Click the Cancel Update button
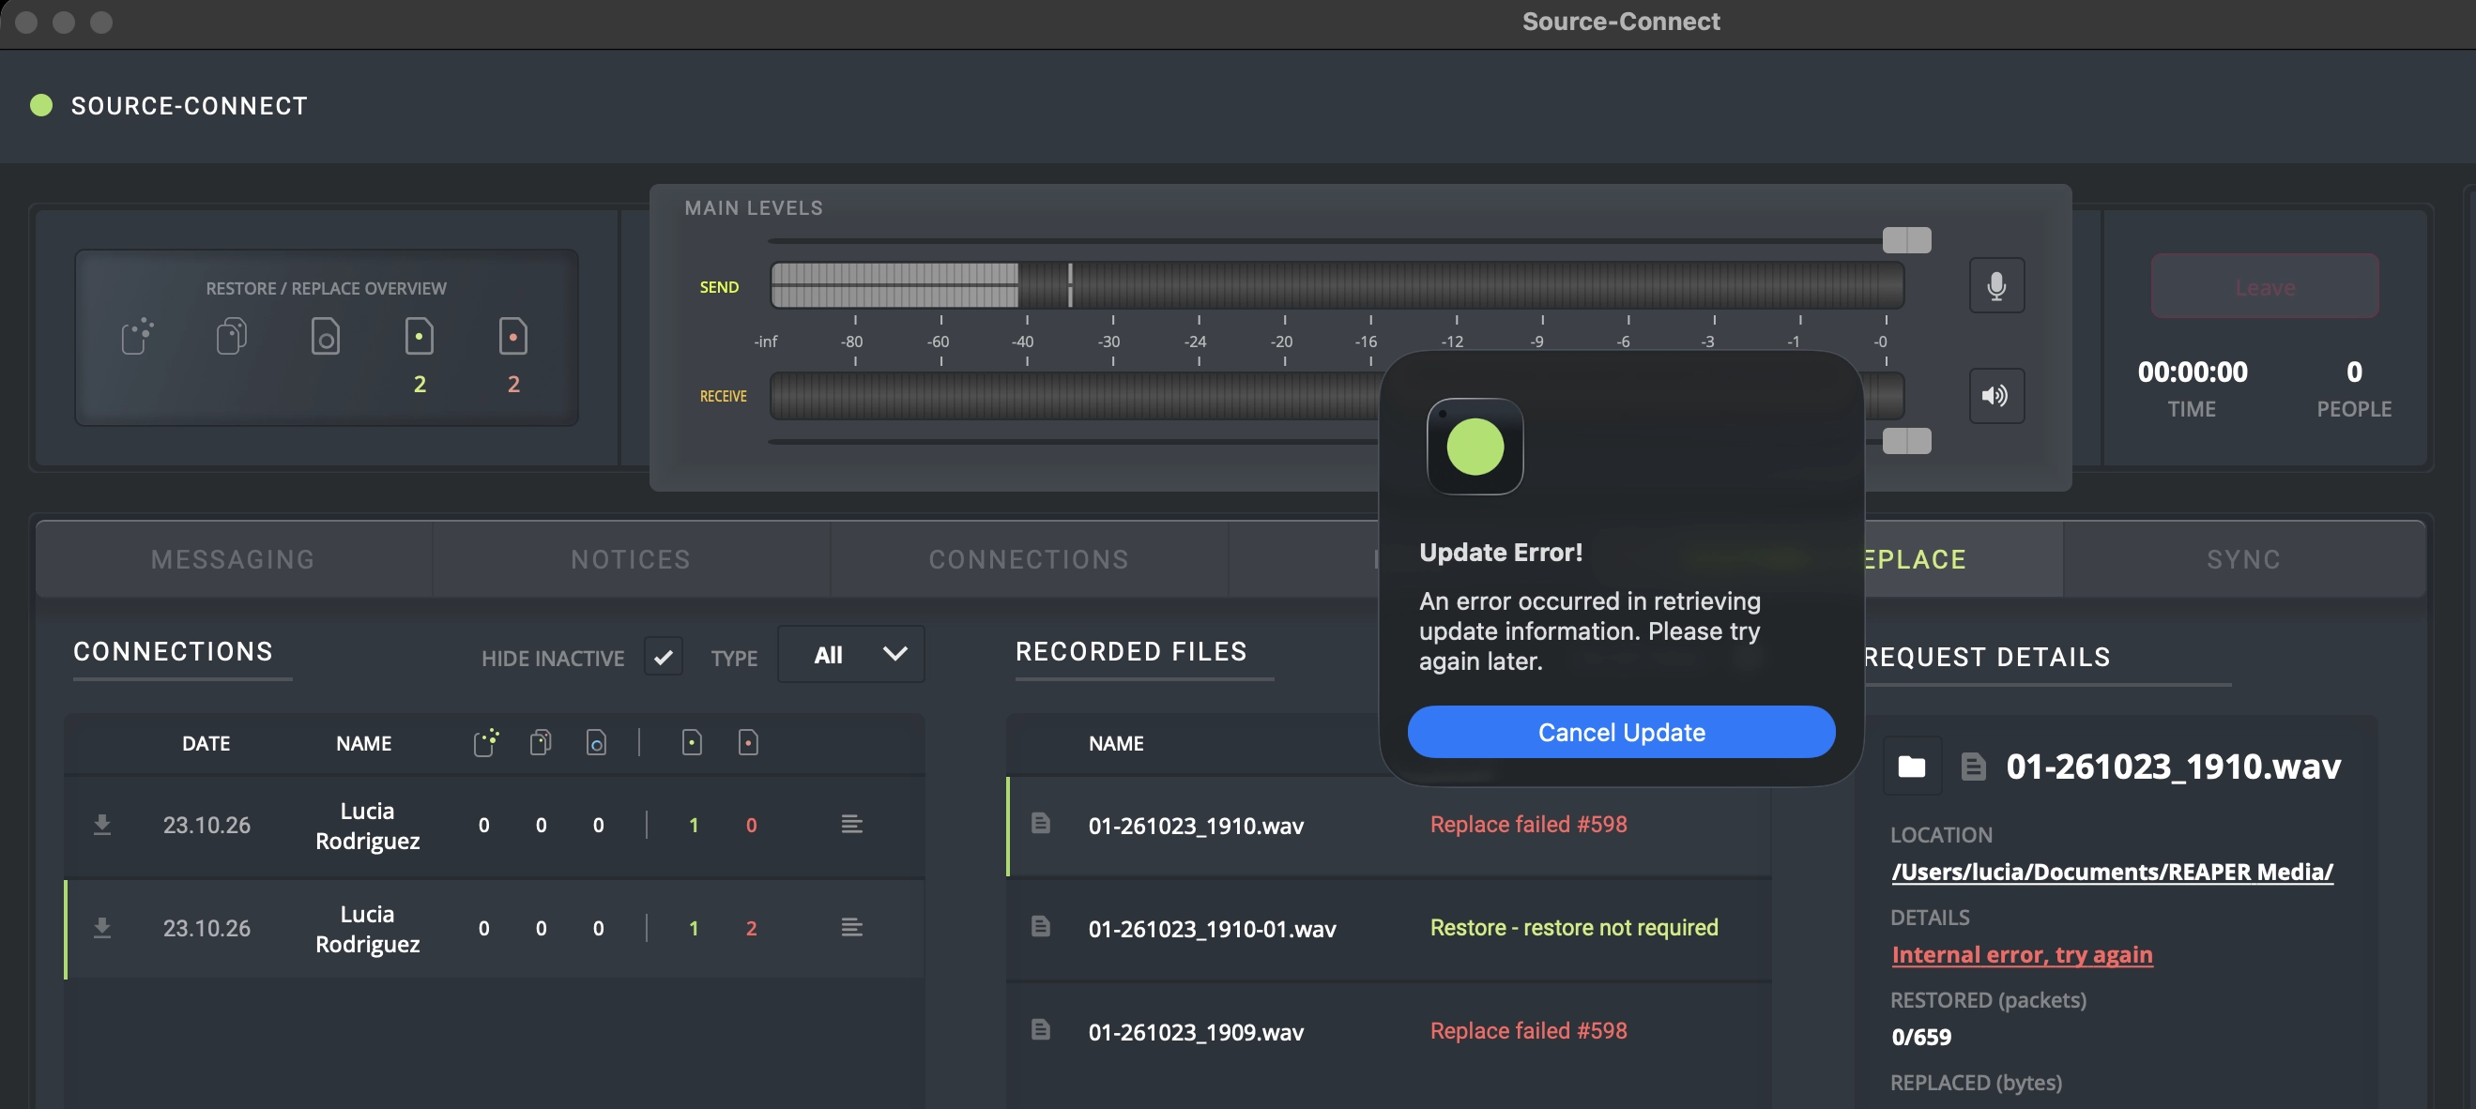This screenshot has width=2476, height=1109. click(x=1621, y=732)
